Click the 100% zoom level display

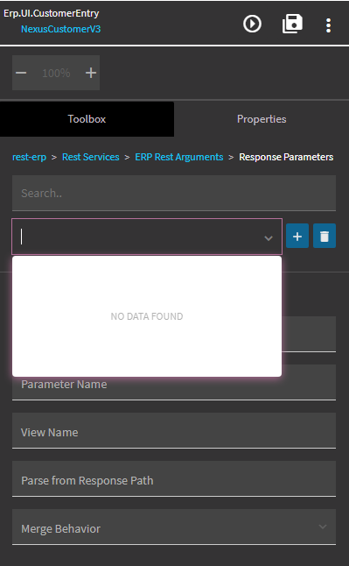56,73
